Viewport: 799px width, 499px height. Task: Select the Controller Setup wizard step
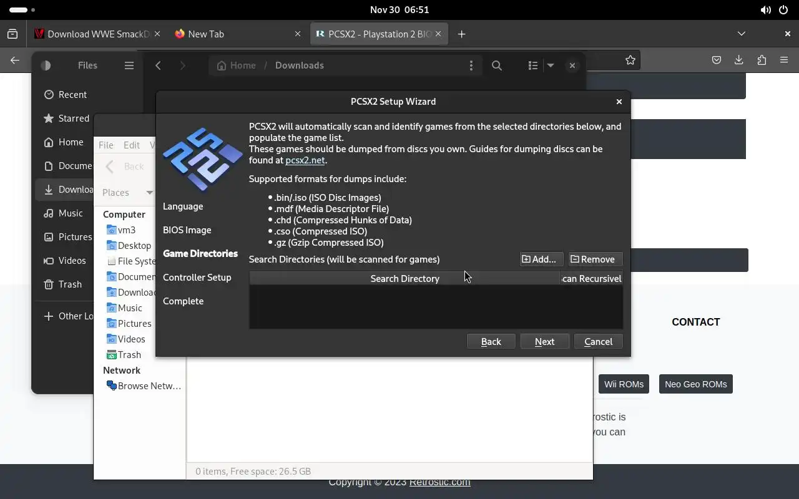click(x=197, y=277)
